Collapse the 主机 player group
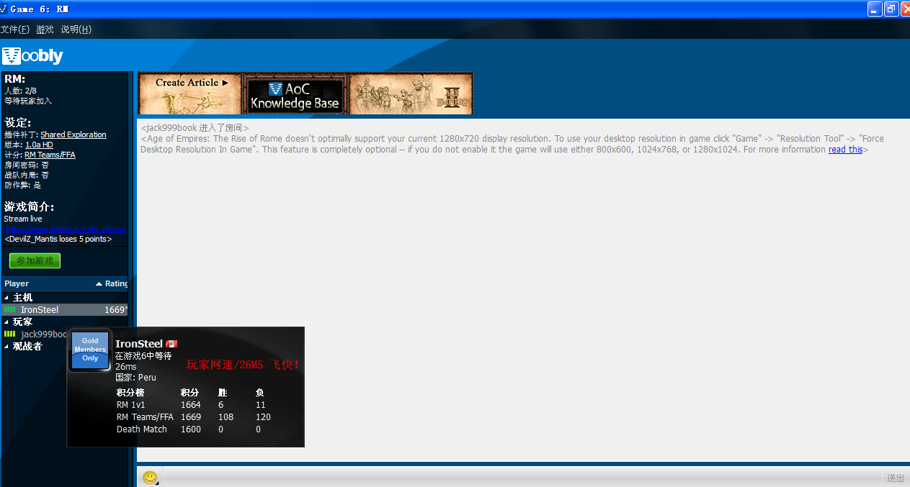This screenshot has width=910, height=487. tap(6, 297)
